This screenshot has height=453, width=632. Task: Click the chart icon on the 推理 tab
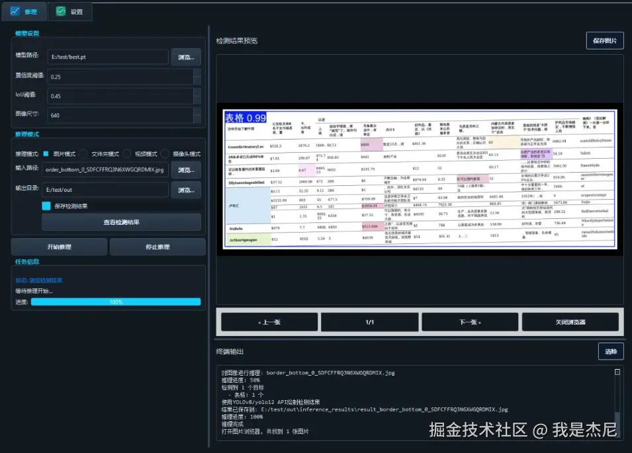[14, 11]
